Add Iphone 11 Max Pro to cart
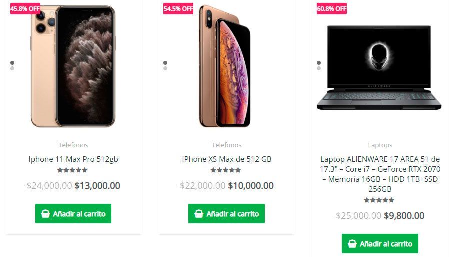This screenshot has height=257, width=451. (x=73, y=214)
